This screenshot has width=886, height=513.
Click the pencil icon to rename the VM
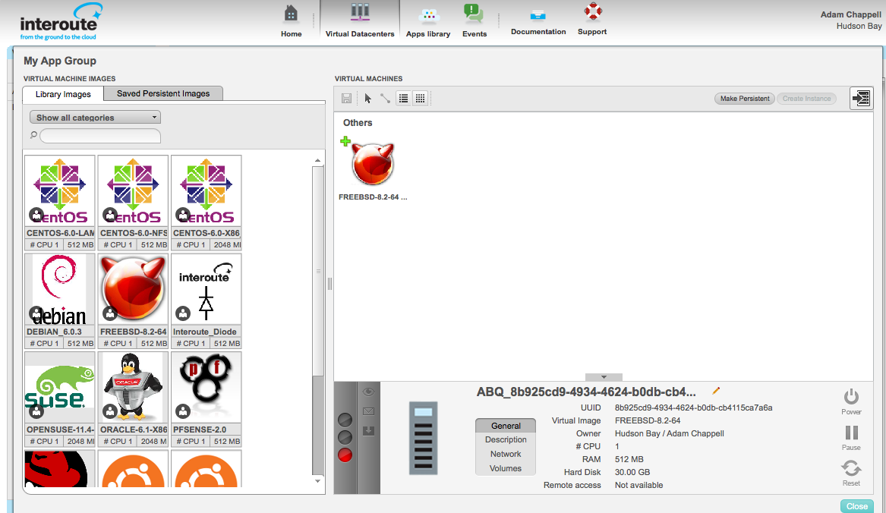click(x=716, y=391)
